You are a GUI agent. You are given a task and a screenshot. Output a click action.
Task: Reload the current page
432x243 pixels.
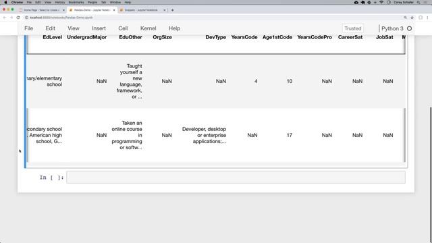pyautogui.click(x=18, y=18)
